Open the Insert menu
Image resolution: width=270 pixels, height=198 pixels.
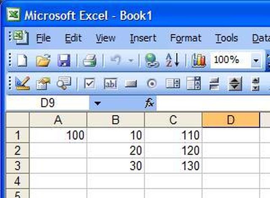pyautogui.click(x=143, y=38)
